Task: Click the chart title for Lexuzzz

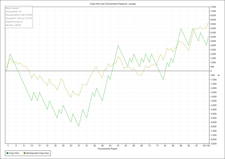Action: [113, 4]
